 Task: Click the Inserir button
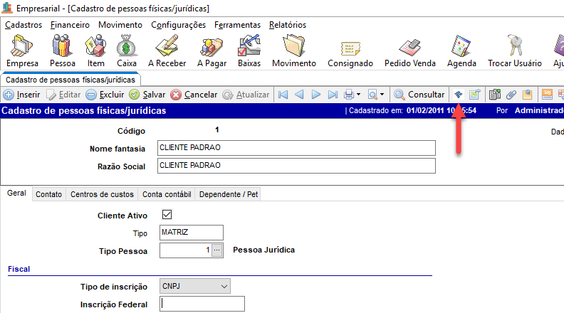tap(22, 95)
